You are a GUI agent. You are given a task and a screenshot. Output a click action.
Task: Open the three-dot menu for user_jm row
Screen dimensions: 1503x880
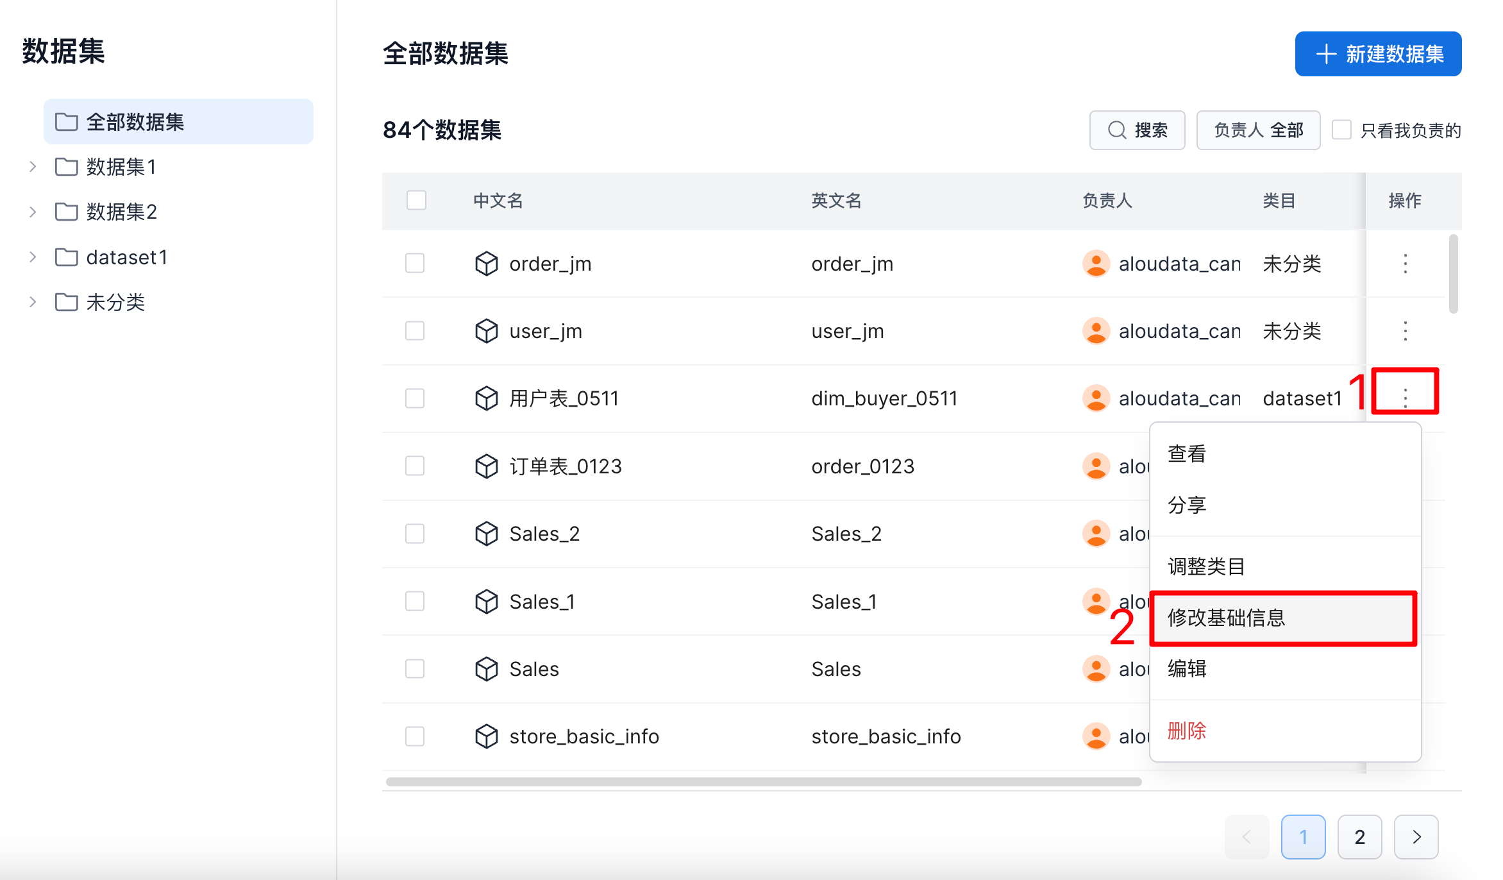click(1405, 331)
